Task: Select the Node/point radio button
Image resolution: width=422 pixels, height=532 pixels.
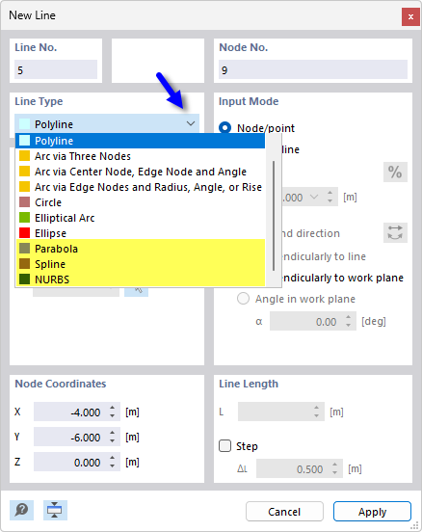Action: [x=224, y=127]
